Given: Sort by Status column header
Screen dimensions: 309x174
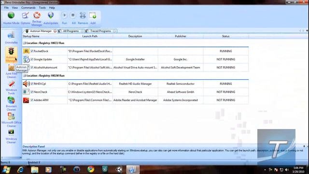Looking at the screenshot, I should pos(226,36).
